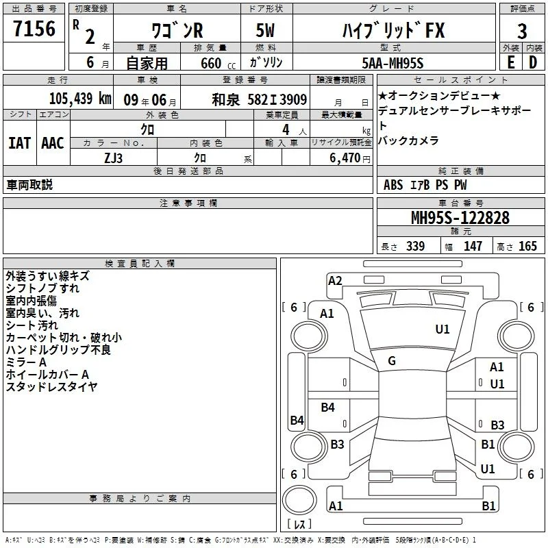This screenshot has height=548, width=548.
Task: Click the seating capacity 4 人
Action: (295, 130)
